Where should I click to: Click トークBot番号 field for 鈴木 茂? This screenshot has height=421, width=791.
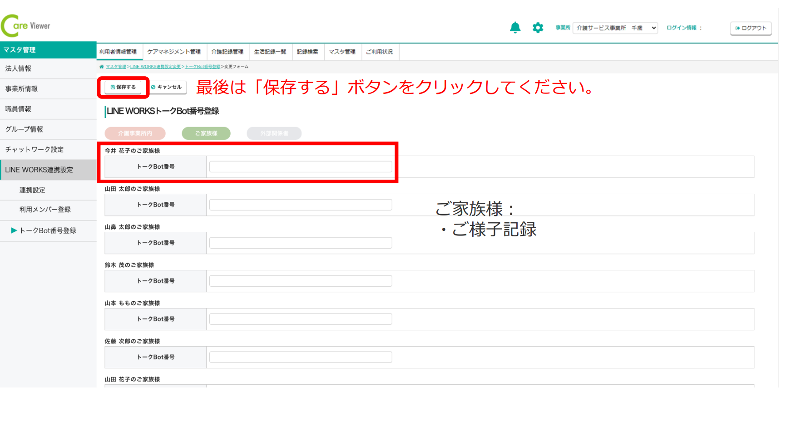click(x=300, y=281)
